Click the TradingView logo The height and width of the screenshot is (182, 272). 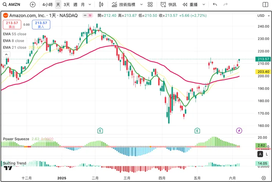click(8, 168)
